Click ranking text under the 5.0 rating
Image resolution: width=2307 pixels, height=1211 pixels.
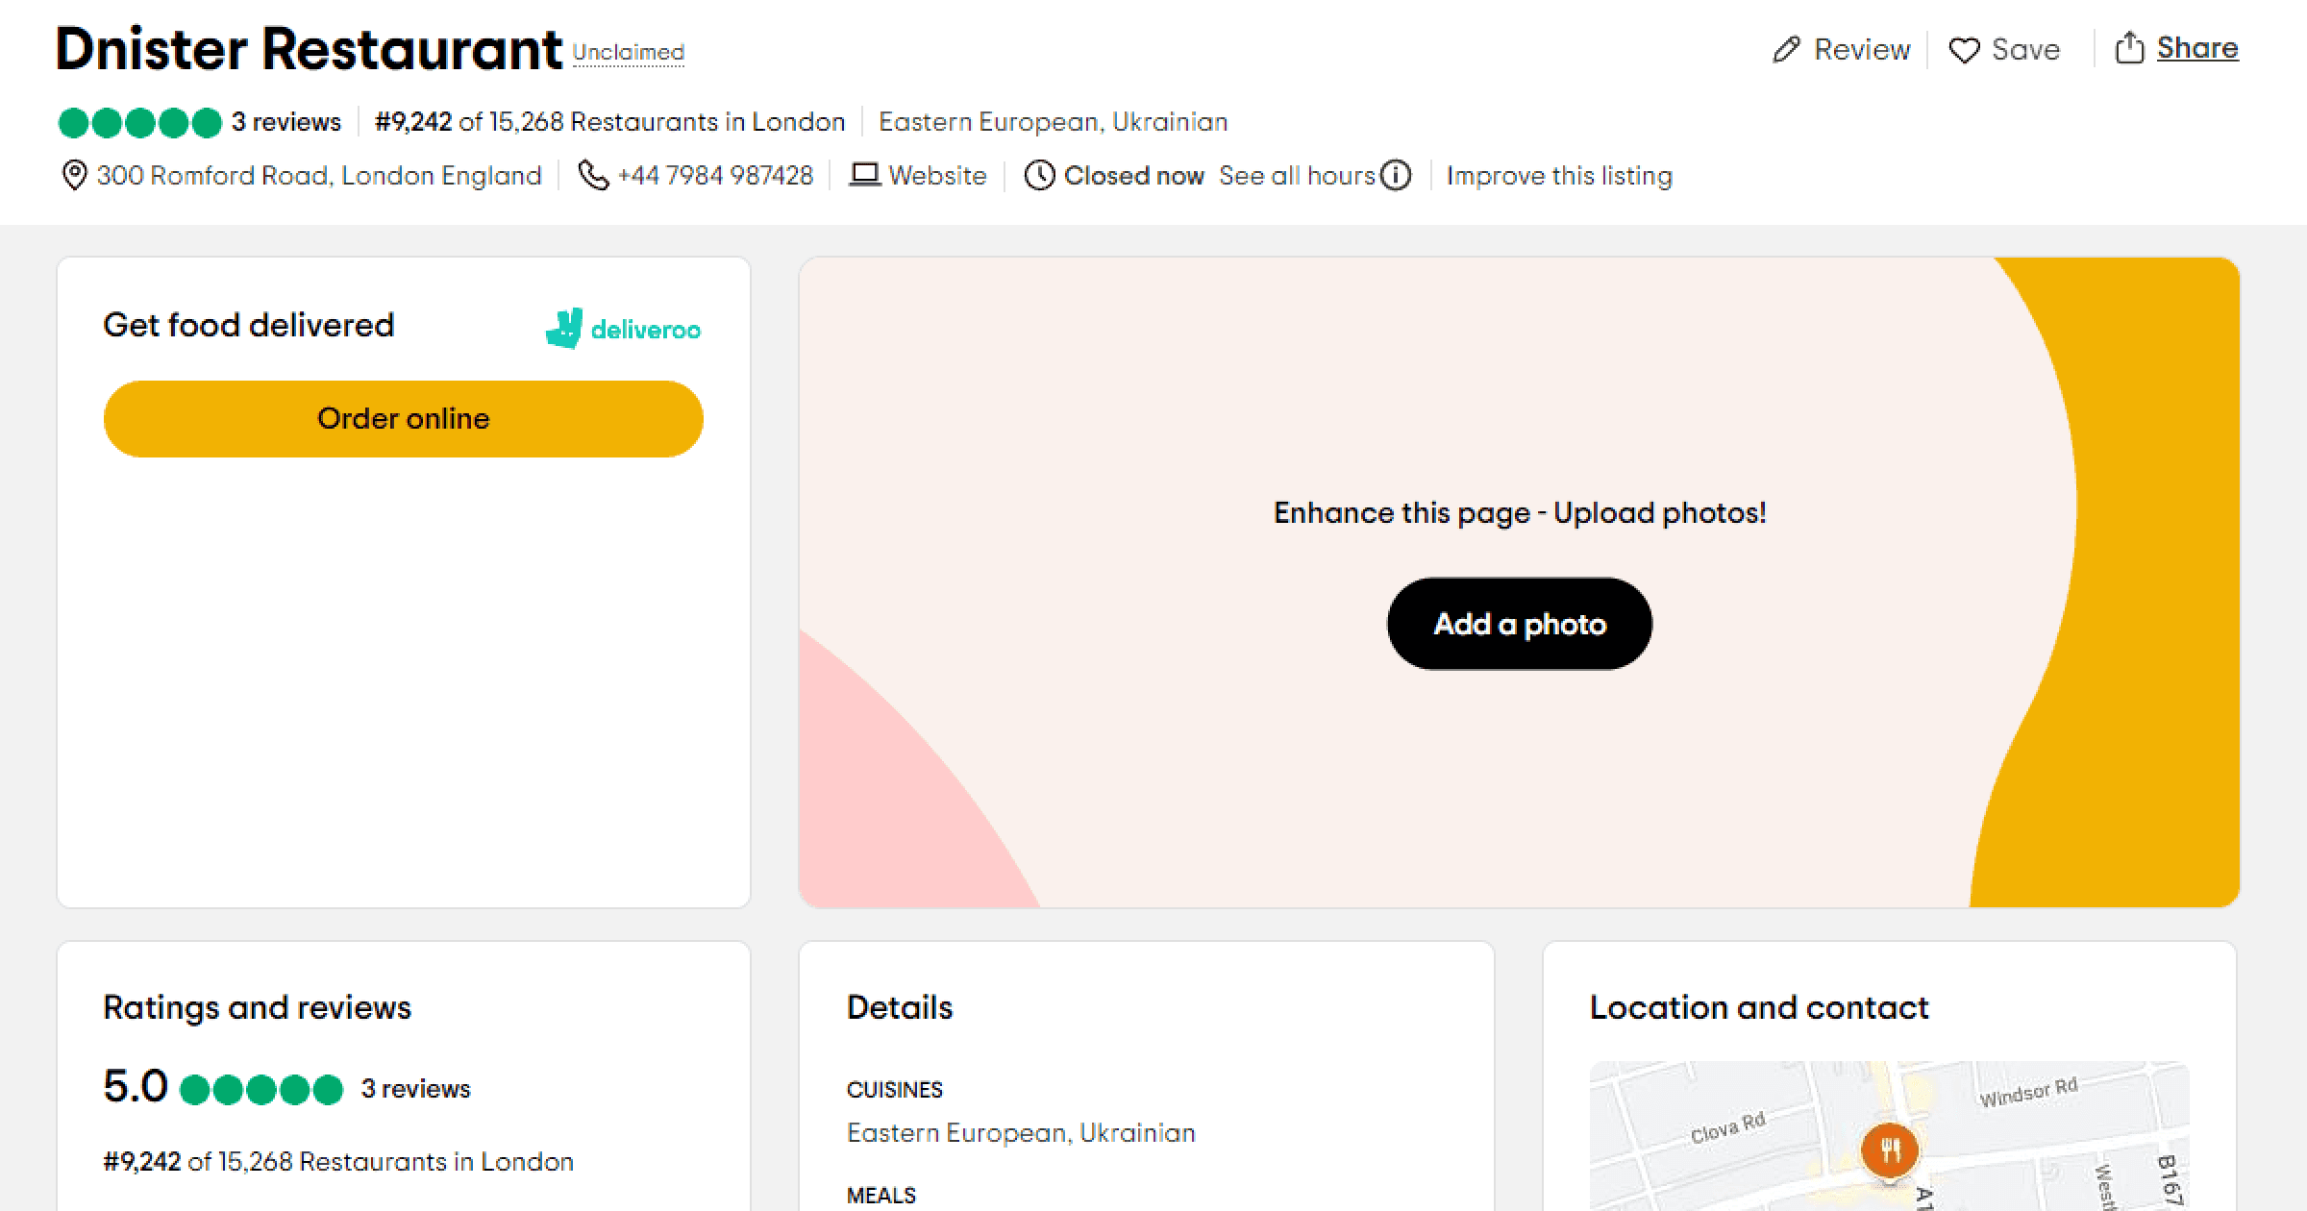click(x=338, y=1162)
